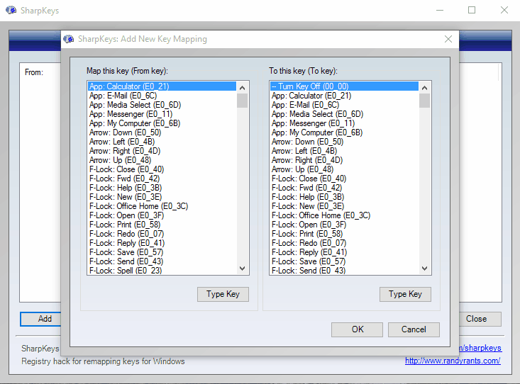Select F-Lock: Print in From key list
520x384 pixels.
point(162,225)
